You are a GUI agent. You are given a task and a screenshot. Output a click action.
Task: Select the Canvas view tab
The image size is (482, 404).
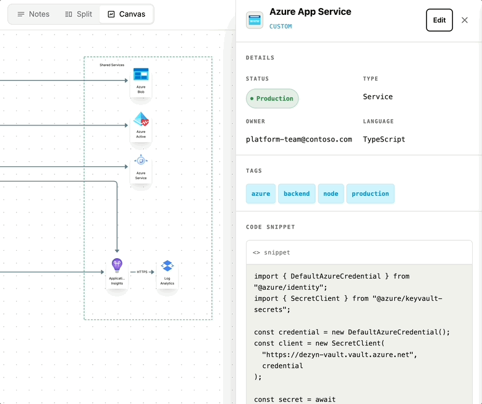126,14
